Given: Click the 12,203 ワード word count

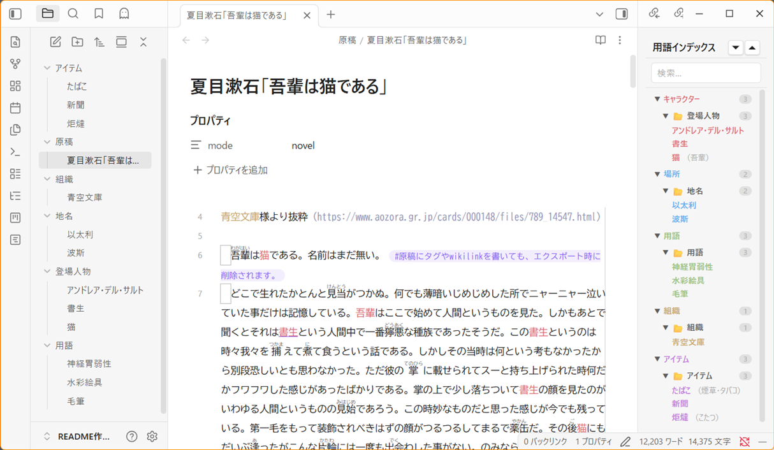Looking at the screenshot, I should (x=661, y=442).
